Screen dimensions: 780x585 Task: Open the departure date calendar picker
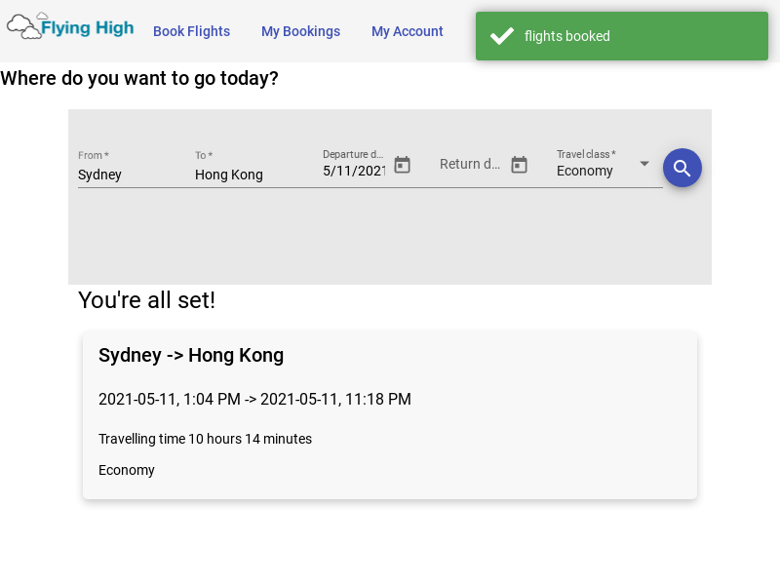(402, 165)
